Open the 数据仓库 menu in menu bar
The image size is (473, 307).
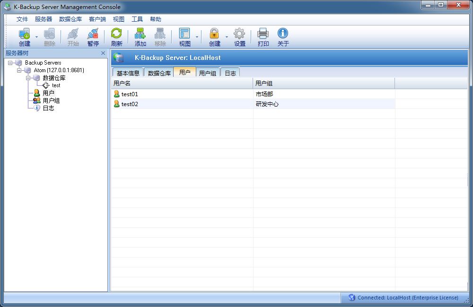[70, 19]
